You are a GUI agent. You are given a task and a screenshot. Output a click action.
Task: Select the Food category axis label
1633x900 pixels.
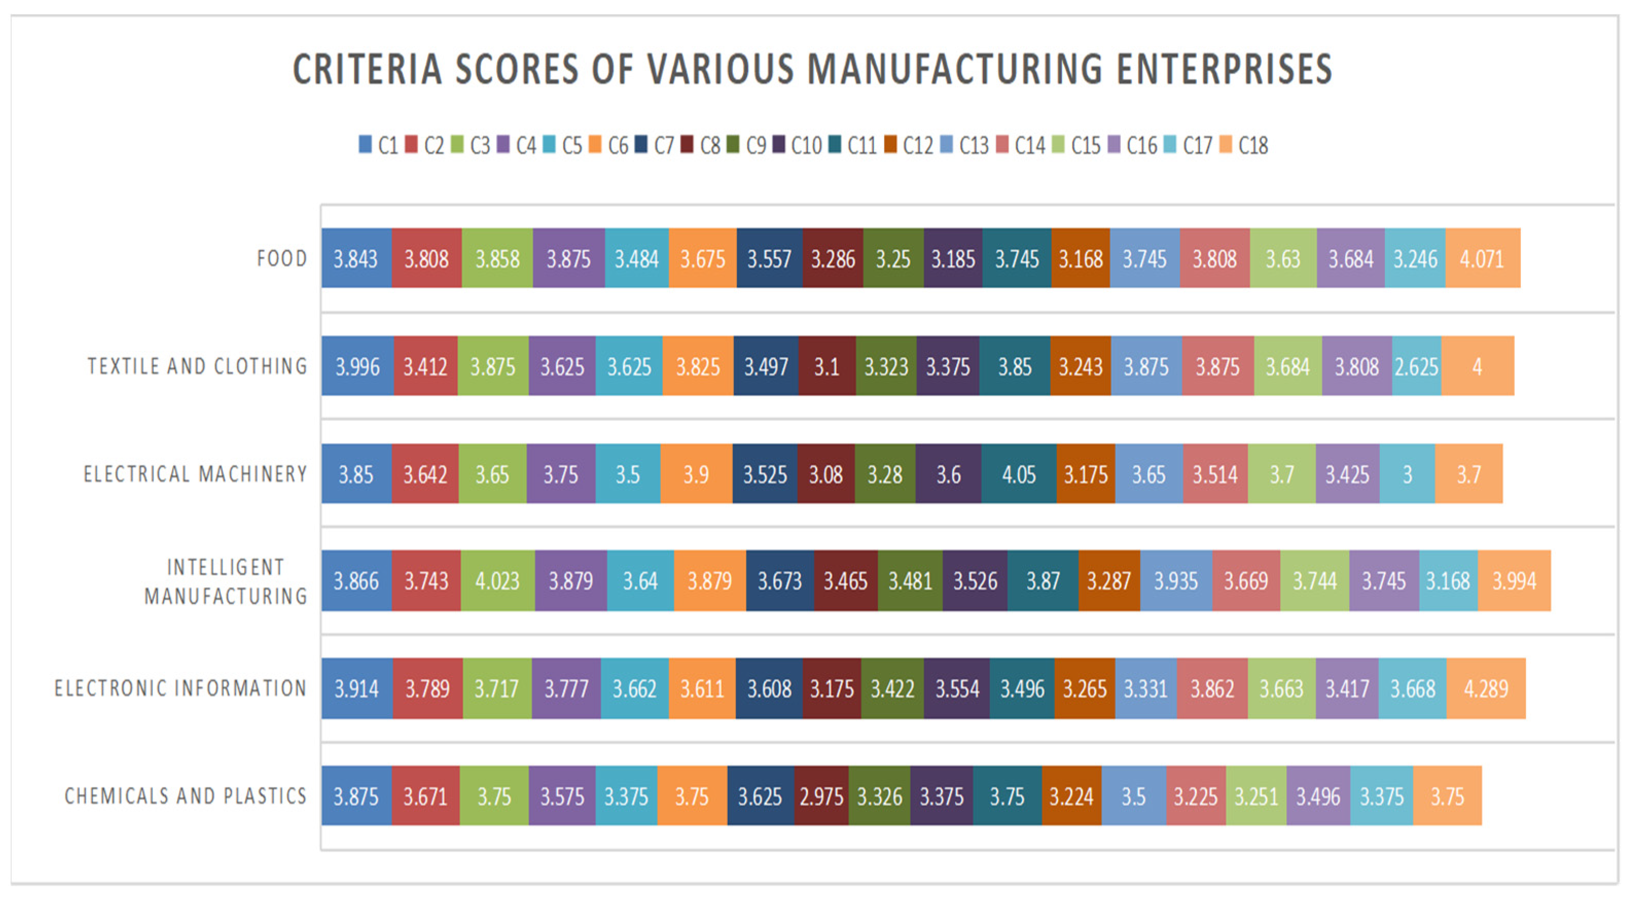282,259
